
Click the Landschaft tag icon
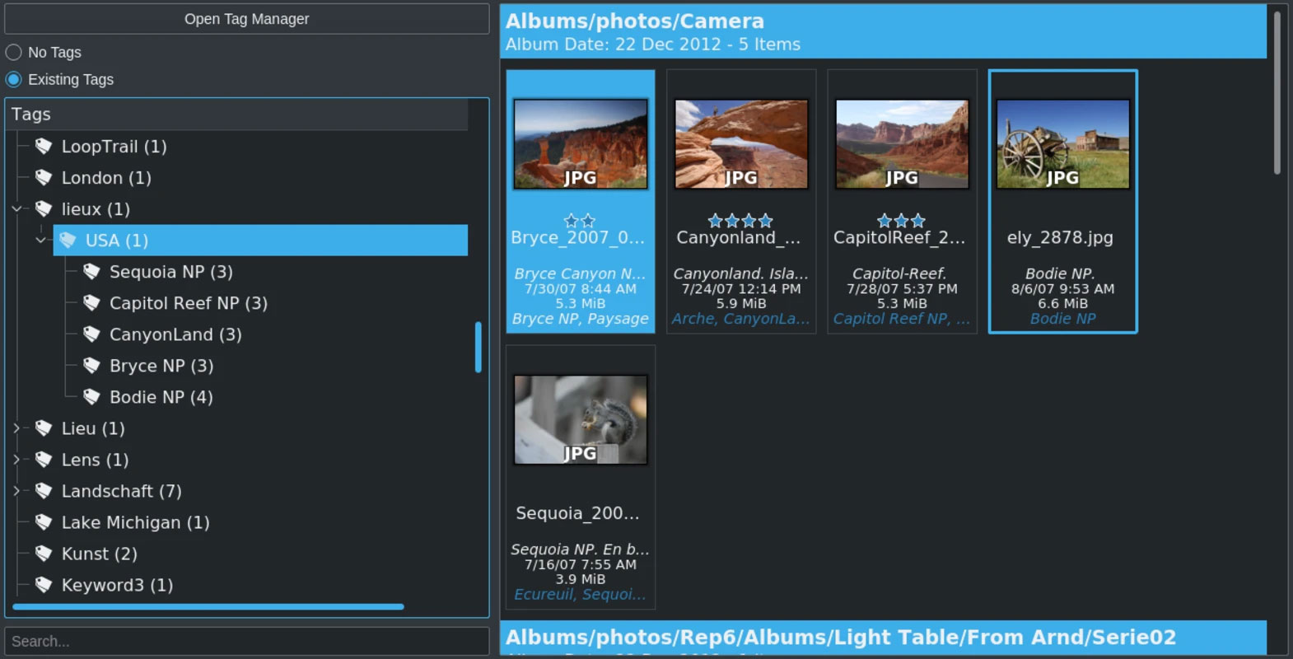pyautogui.click(x=44, y=491)
